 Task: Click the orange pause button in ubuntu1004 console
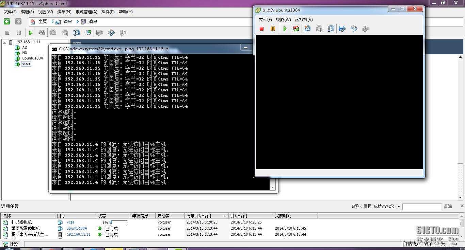pos(273,29)
